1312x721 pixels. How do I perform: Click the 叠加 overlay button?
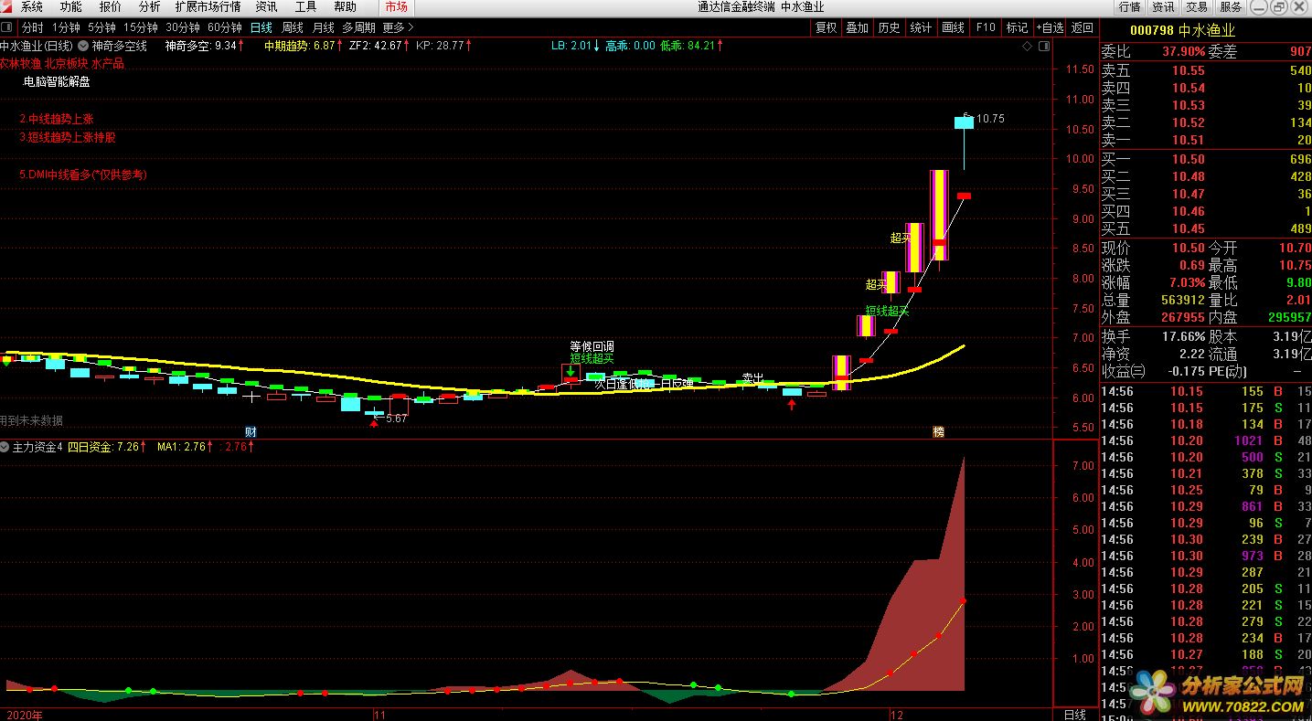point(858,27)
